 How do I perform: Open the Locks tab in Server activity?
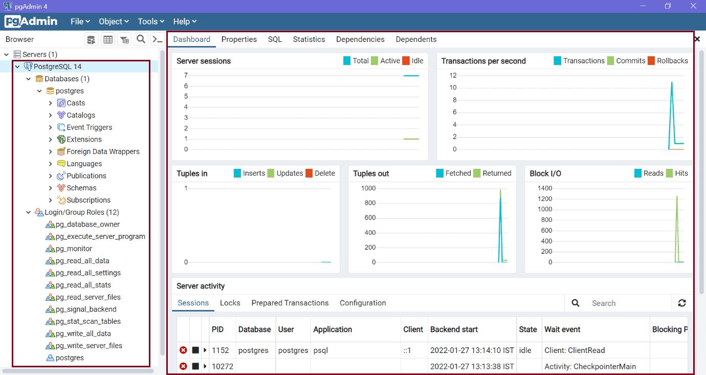pyautogui.click(x=230, y=303)
